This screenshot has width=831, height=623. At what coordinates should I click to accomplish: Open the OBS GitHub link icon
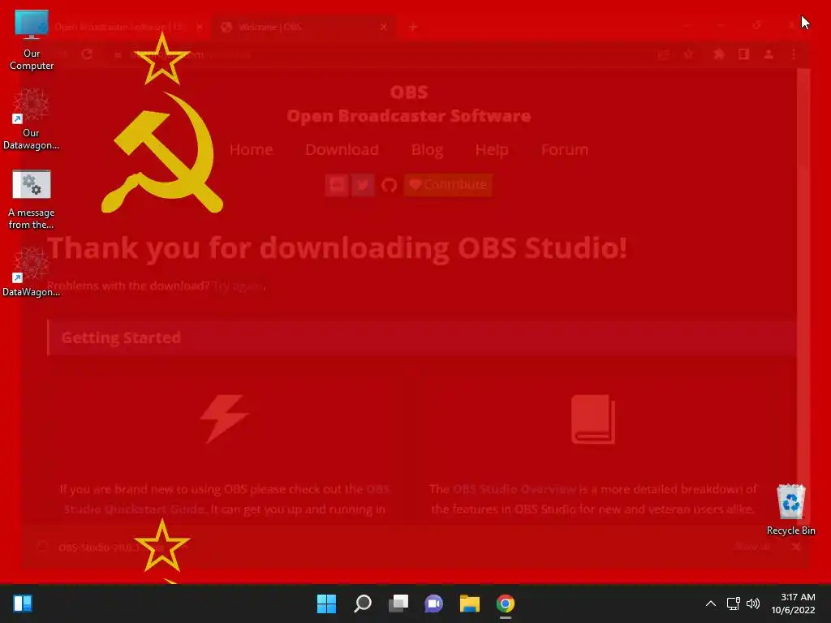(x=389, y=185)
